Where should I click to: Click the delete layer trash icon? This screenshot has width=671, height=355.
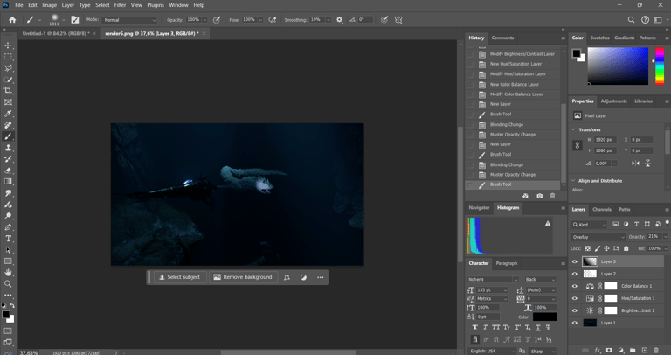tap(656, 351)
